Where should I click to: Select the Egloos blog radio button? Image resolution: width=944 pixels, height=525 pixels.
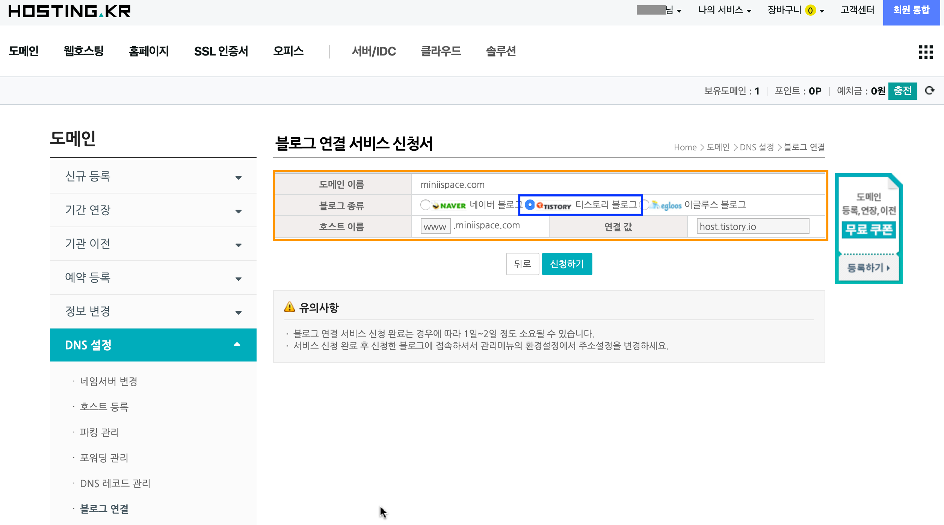(x=645, y=205)
